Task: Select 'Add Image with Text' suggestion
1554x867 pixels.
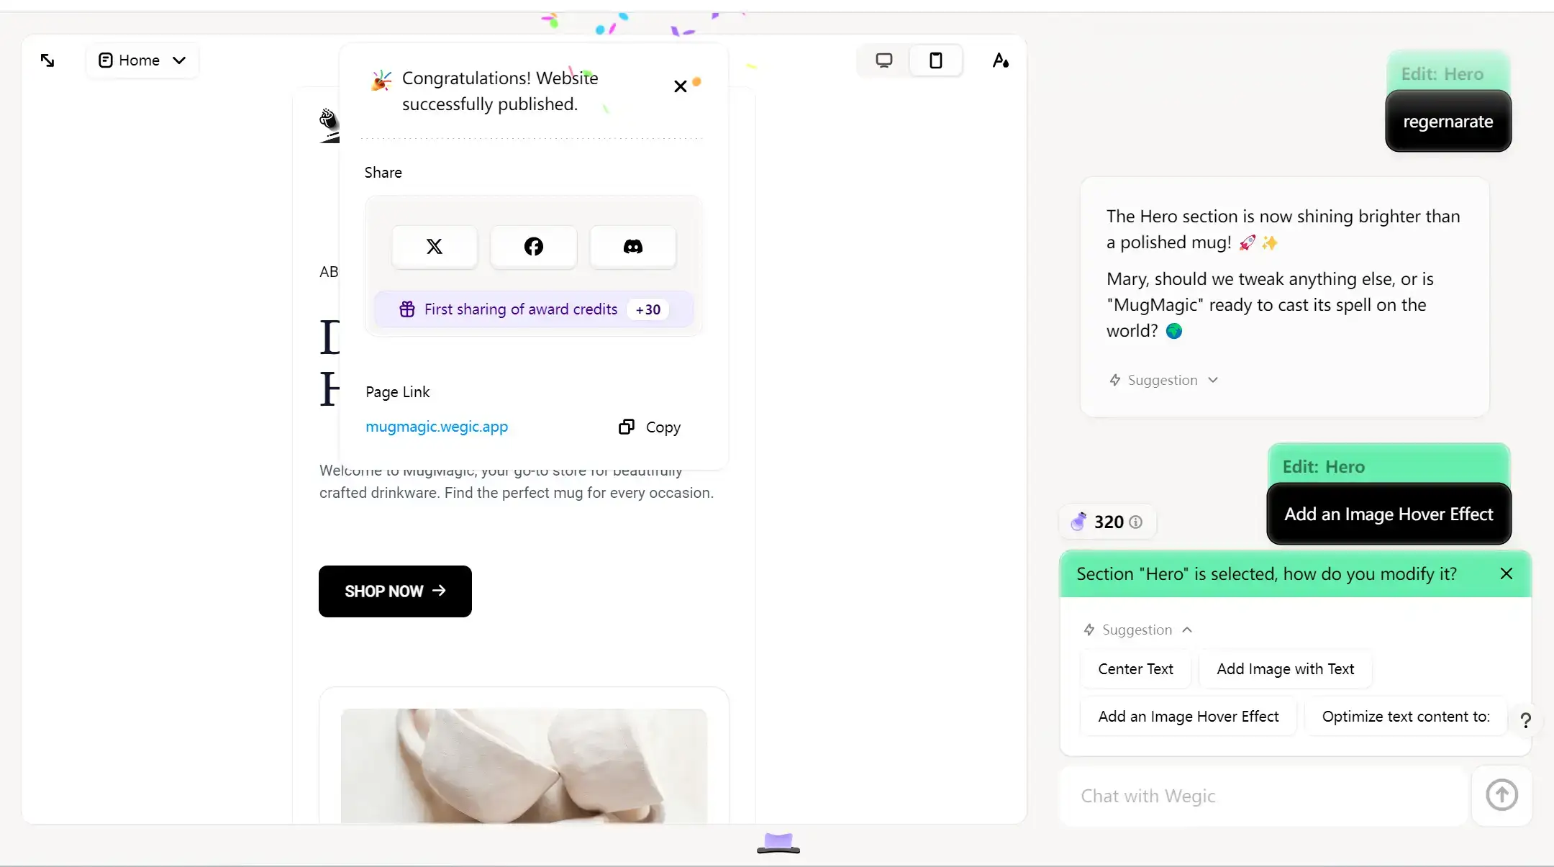Action: coord(1285,667)
